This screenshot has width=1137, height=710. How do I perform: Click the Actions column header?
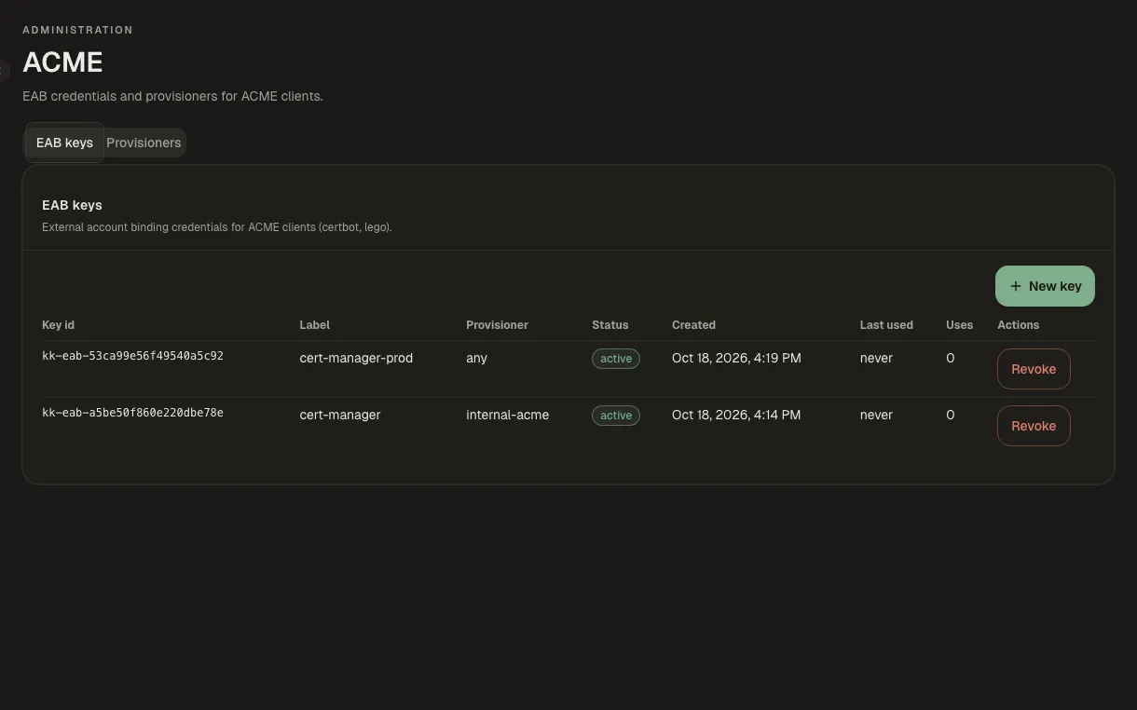tap(1018, 325)
